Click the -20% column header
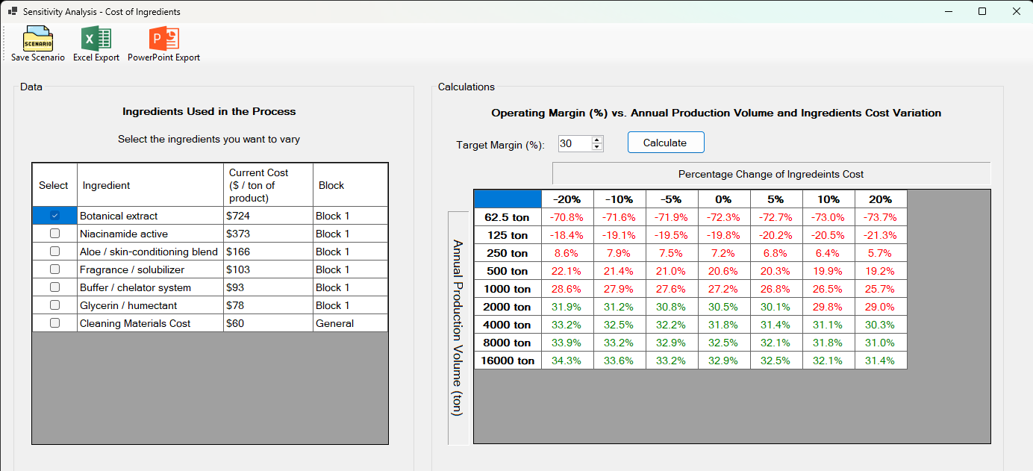1033x471 pixels. point(567,199)
